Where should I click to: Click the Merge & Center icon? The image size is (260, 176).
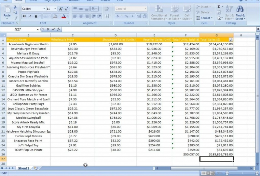107,16
